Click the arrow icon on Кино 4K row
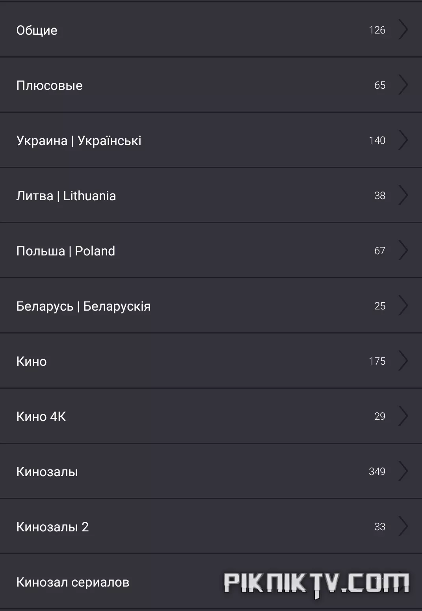Screen dimensions: 422x611 point(403,416)
